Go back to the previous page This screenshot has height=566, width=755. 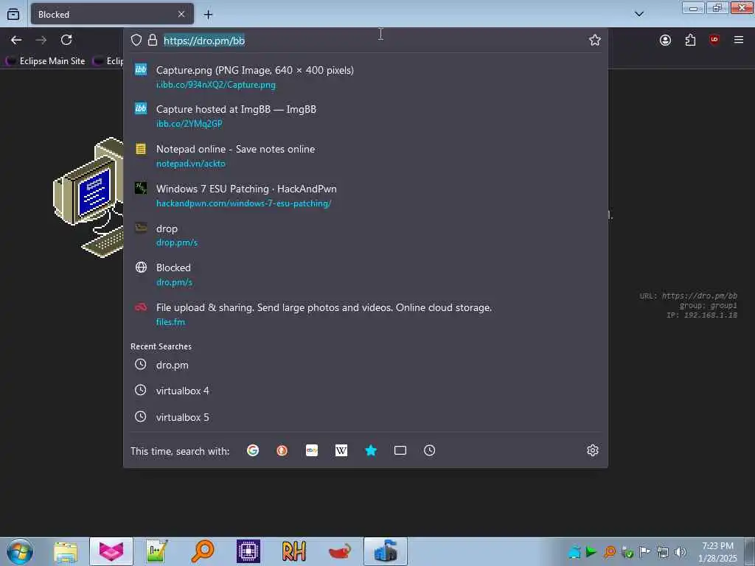coord(16,41)
